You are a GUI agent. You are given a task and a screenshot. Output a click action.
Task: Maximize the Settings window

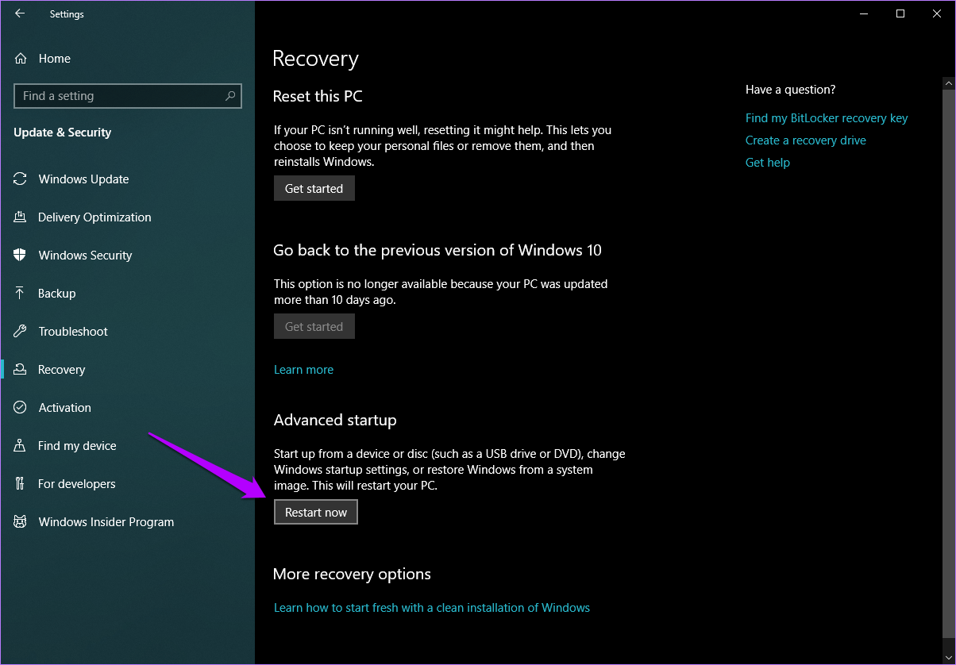(x=900, y=13)
